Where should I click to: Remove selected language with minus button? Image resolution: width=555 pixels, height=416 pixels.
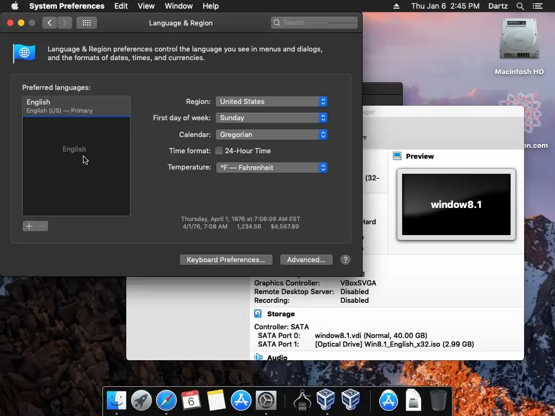(42, 226)
